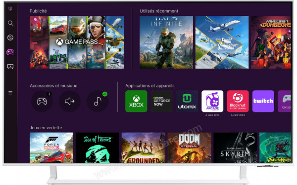
Task: Launch the Utomik app
Action: point(187,101)
